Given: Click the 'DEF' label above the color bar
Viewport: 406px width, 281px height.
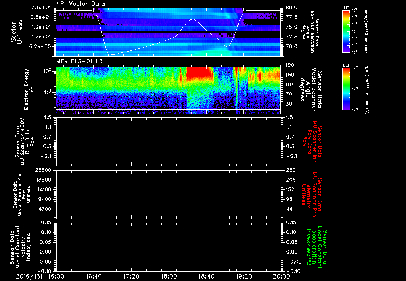Looking at the screenshot, I should (347, 65).
